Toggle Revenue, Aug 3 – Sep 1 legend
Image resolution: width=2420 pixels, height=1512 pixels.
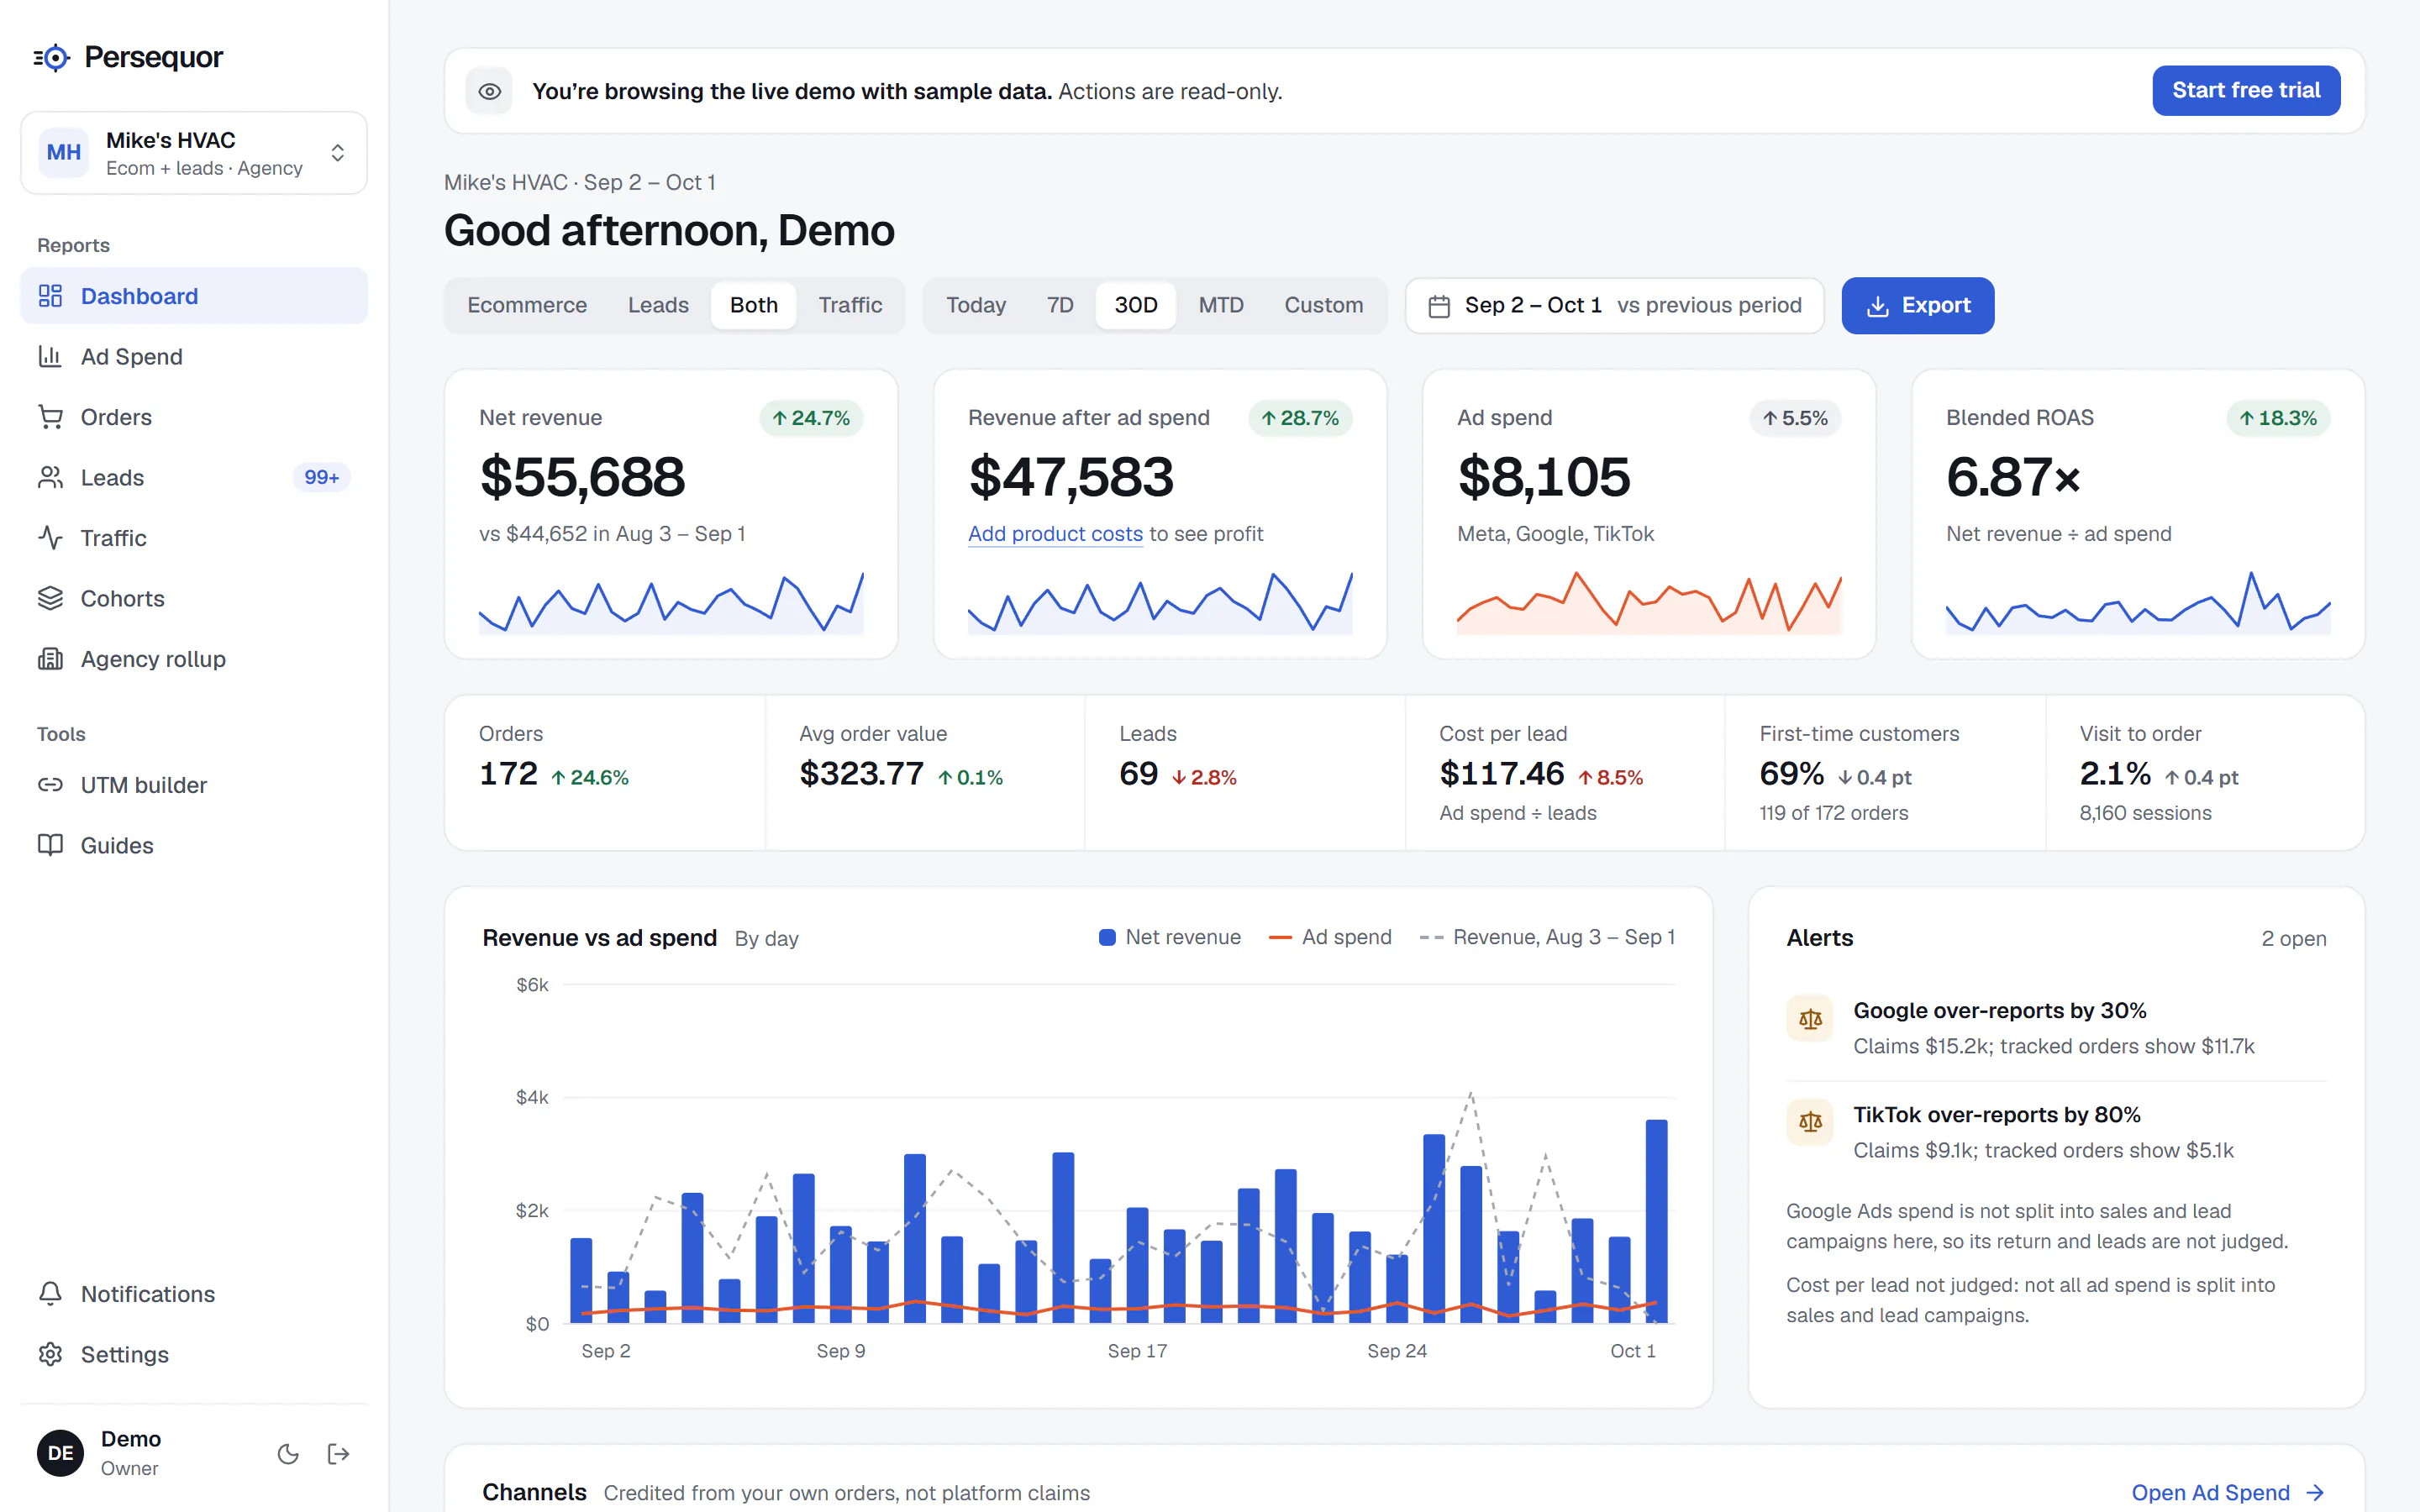1547,938
